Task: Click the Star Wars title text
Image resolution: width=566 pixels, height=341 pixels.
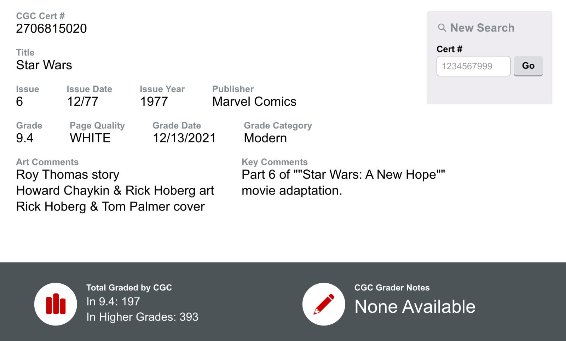Action: click(x=44, y=65)
